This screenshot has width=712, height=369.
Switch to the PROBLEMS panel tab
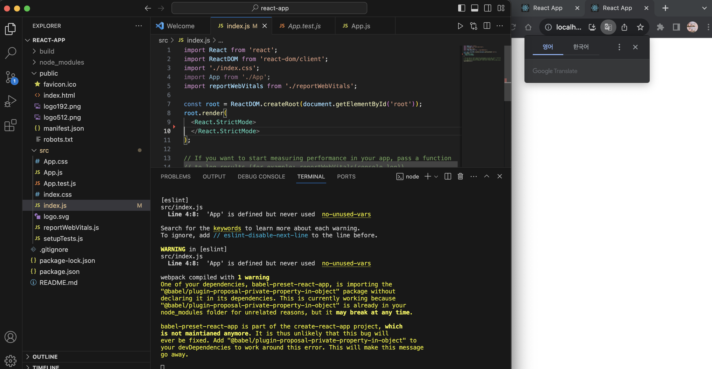pos(175,177)
